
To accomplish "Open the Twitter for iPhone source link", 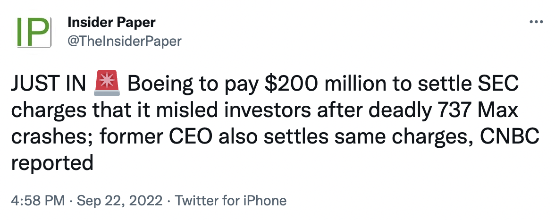I will point(231,201).
